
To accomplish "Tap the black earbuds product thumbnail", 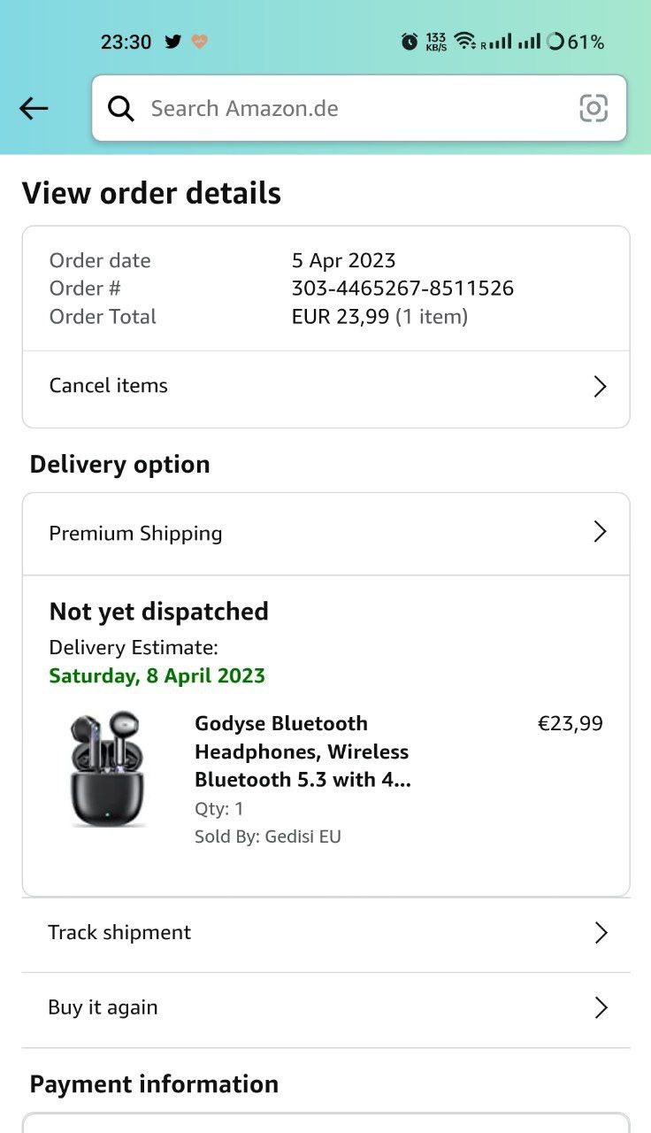I will point(109,770).
